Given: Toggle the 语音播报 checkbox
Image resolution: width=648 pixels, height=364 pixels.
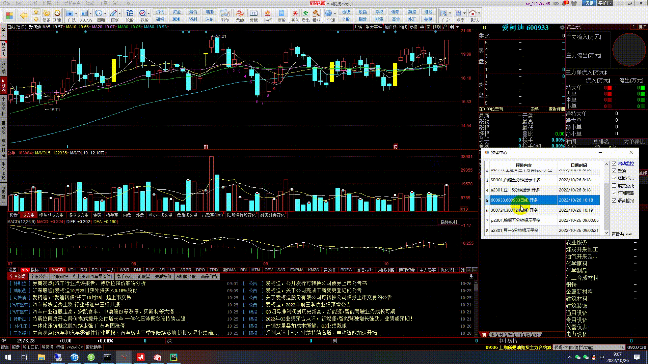Looking at the screenshot, I should coord(614,201).
